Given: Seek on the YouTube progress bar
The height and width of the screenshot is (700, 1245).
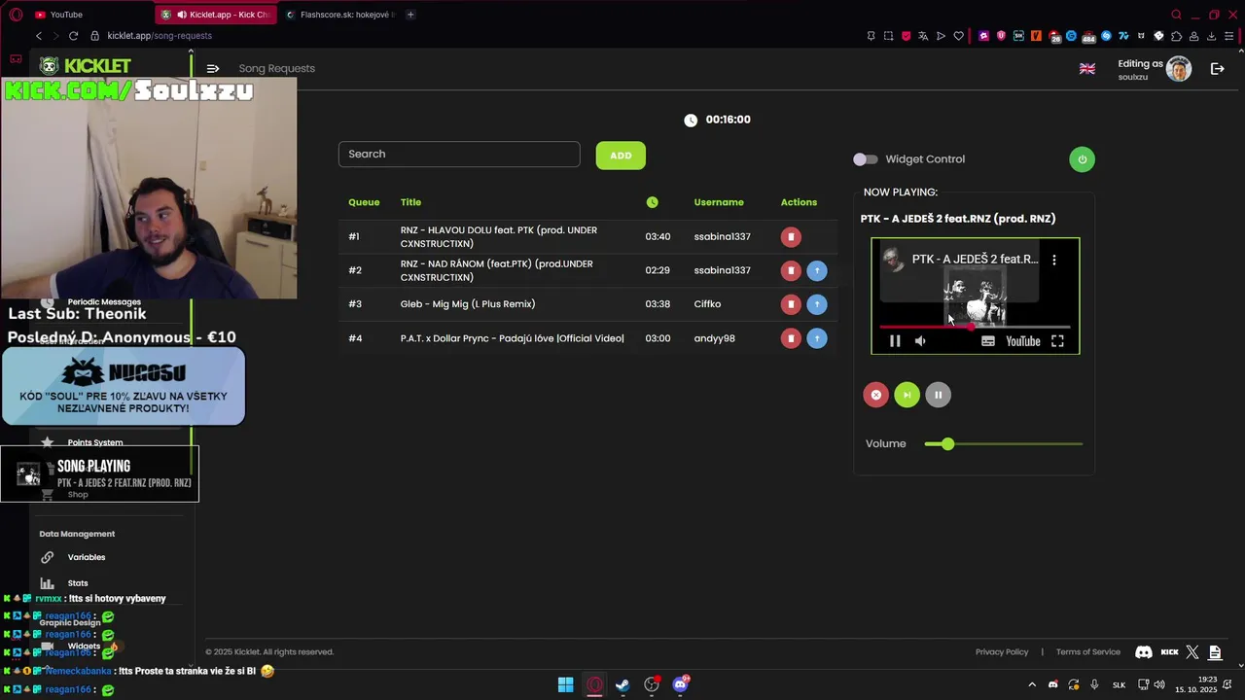Looking at the screenshot, I should click(975, 327).
